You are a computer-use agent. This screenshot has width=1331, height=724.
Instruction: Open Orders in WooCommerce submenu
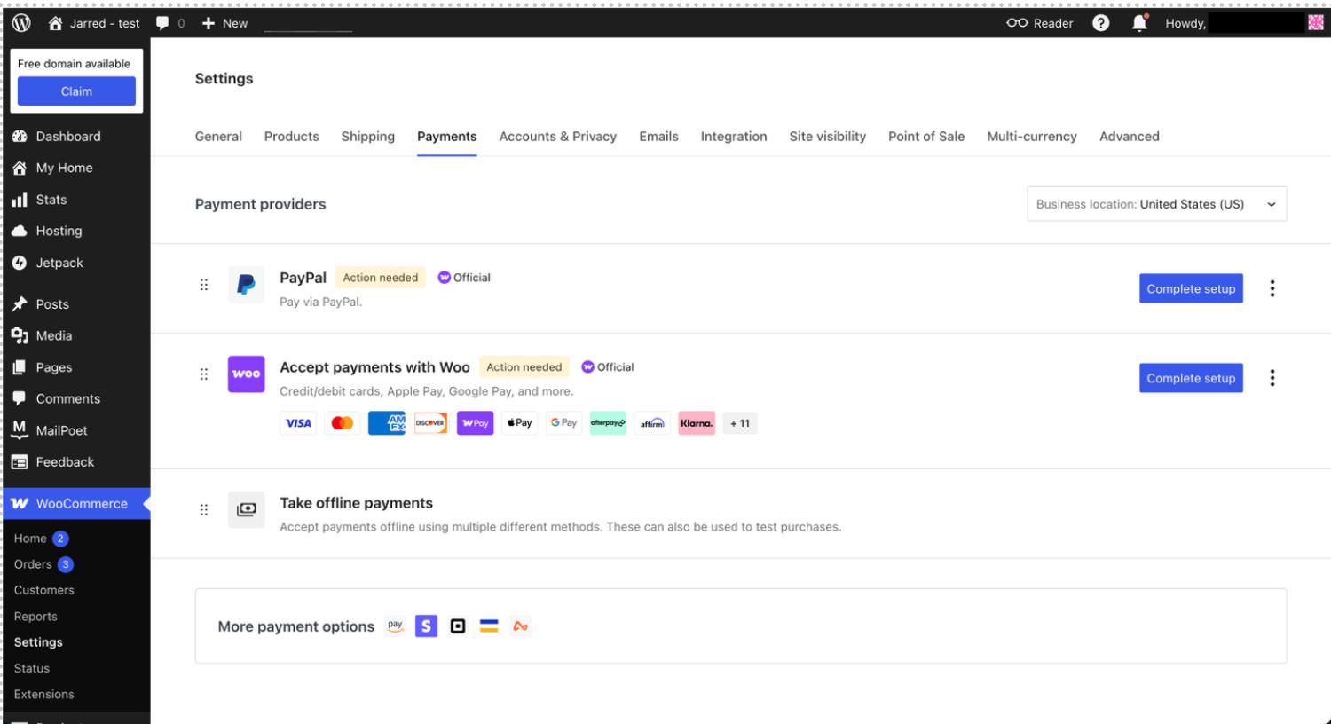point(33,564)
